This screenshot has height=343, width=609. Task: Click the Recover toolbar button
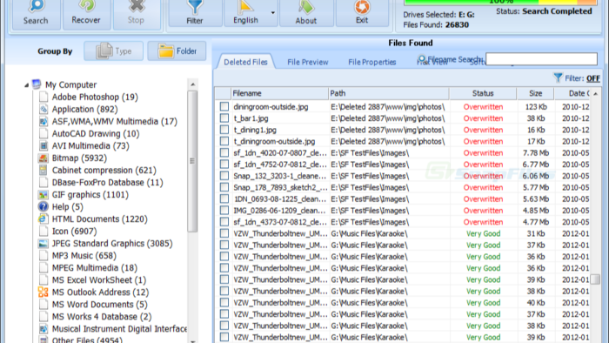tap(86, 14)
